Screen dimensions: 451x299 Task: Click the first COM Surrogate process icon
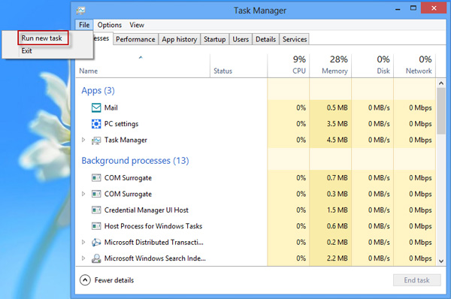pos(96,178)
